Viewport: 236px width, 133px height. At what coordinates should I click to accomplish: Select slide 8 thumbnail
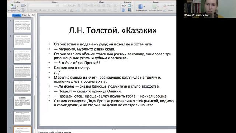[x=22, y=26]
